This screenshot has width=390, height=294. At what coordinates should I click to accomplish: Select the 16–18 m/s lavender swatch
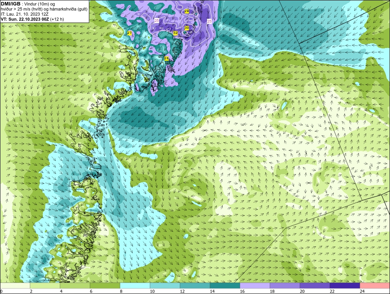255,285
